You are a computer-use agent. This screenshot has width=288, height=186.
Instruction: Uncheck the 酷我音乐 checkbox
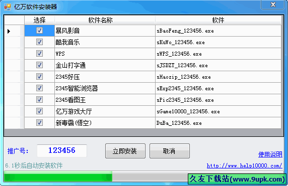point(39,42)
